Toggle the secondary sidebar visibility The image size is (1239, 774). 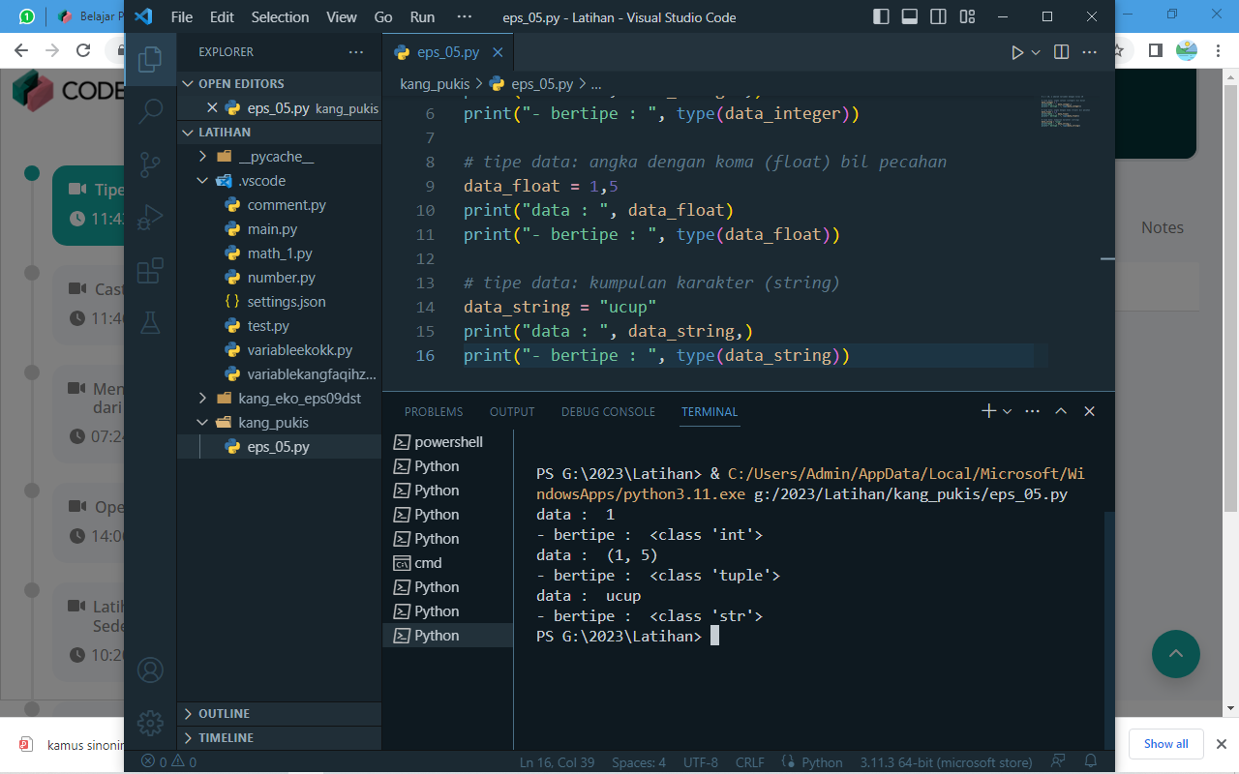pos(938,16)
